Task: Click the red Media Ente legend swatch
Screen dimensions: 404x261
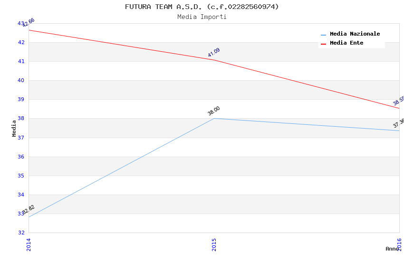Action: coord(323,44)
